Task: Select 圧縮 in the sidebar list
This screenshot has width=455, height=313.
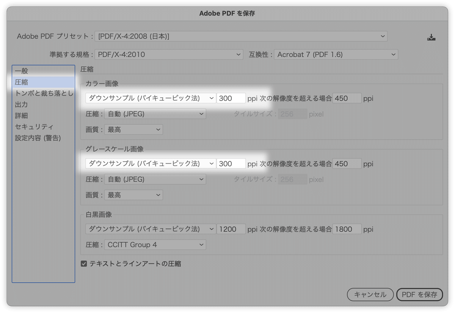Action: pos(43,82)
